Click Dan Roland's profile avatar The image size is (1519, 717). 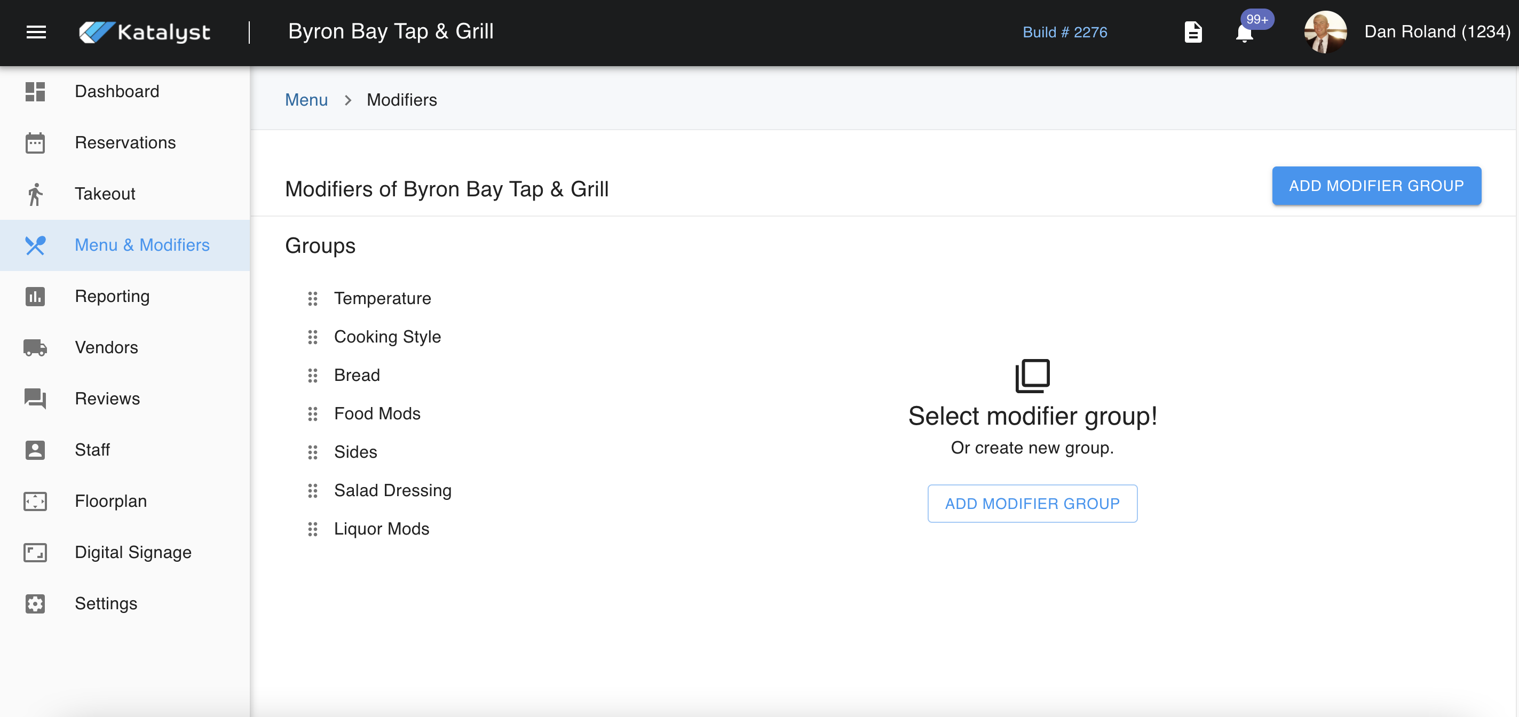[x=1325, y=33]
